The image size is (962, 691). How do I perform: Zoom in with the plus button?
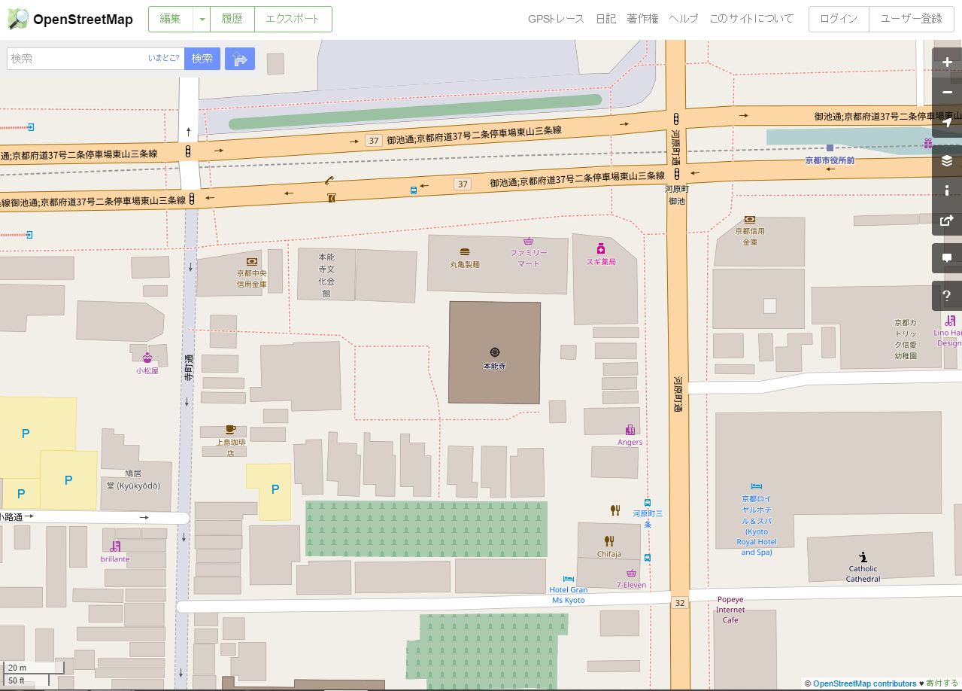click(947, 62)
